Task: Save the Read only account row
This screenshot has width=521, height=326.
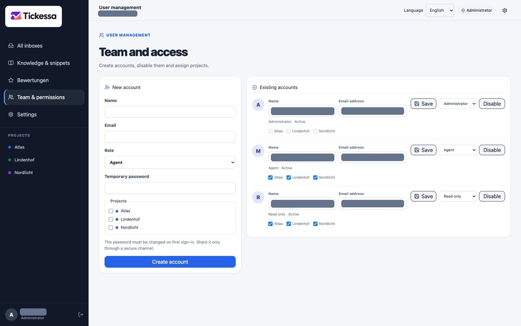Action: (423, 196)
